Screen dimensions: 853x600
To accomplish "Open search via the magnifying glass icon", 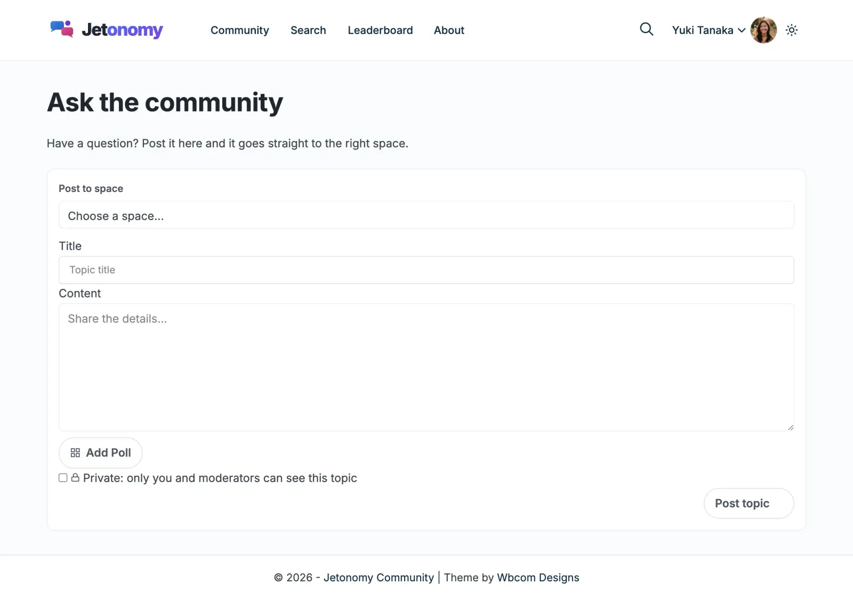I will [646, 29].
